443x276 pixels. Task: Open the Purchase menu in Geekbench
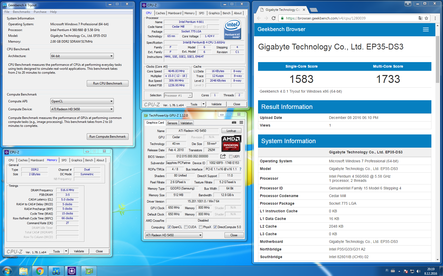point(40,12)
